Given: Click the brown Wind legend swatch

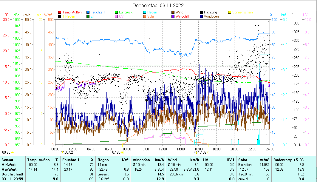Looking at the screenshot, I should tap(173, 12).
